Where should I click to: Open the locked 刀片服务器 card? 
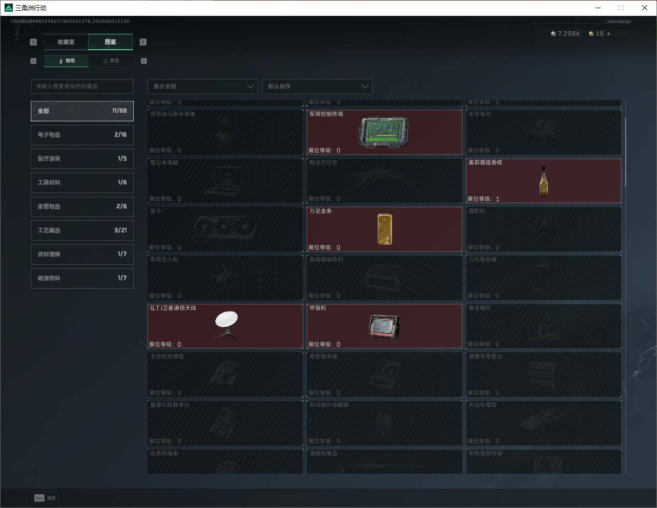coord(544,278)
